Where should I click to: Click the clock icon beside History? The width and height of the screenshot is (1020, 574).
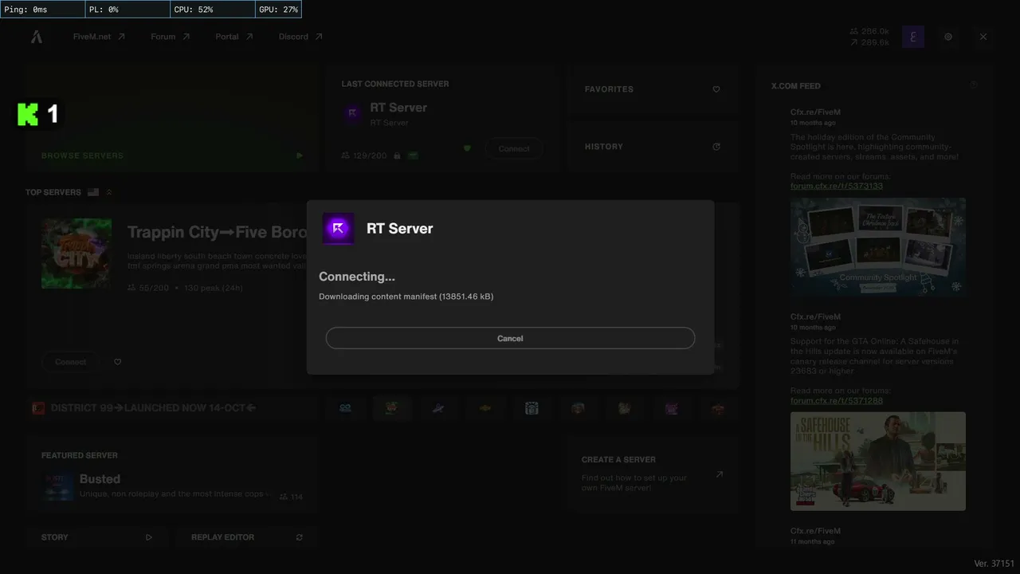[716, 147]
